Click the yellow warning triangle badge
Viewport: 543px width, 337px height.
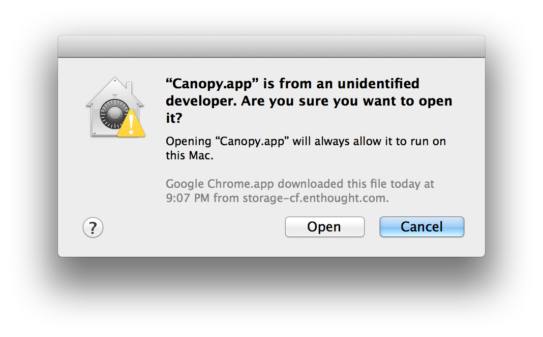point(131,124)
